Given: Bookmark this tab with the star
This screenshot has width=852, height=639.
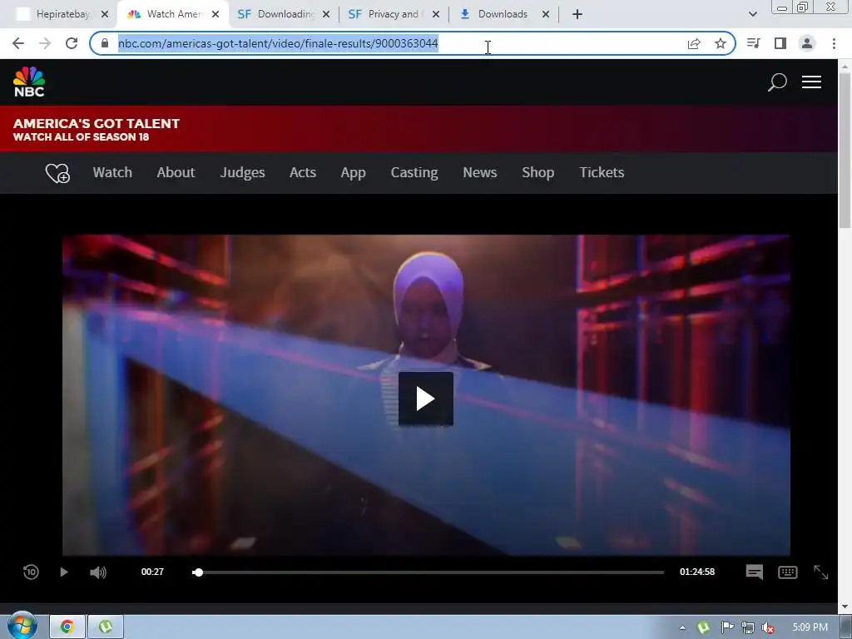Looking at the screenshot, I should tap(721, 43).
